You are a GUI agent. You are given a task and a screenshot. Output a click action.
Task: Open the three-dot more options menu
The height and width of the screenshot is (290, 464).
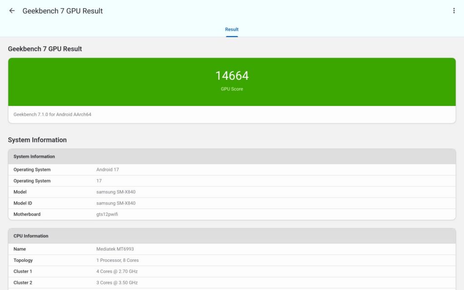tap(454, 11)
